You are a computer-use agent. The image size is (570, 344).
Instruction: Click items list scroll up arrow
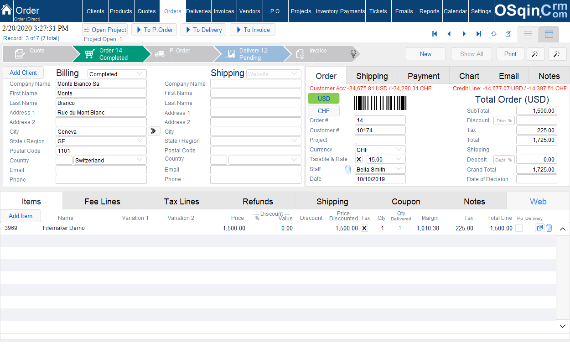click(563, 229)
